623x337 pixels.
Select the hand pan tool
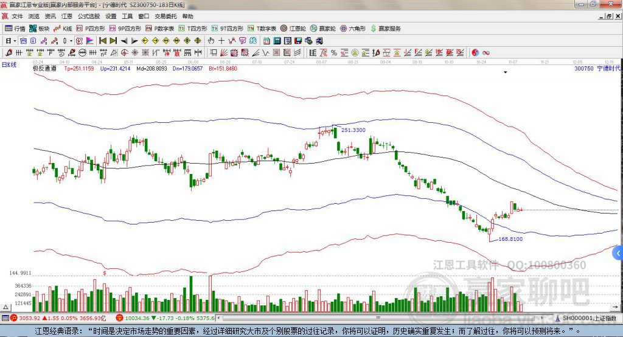click(211, 41)
